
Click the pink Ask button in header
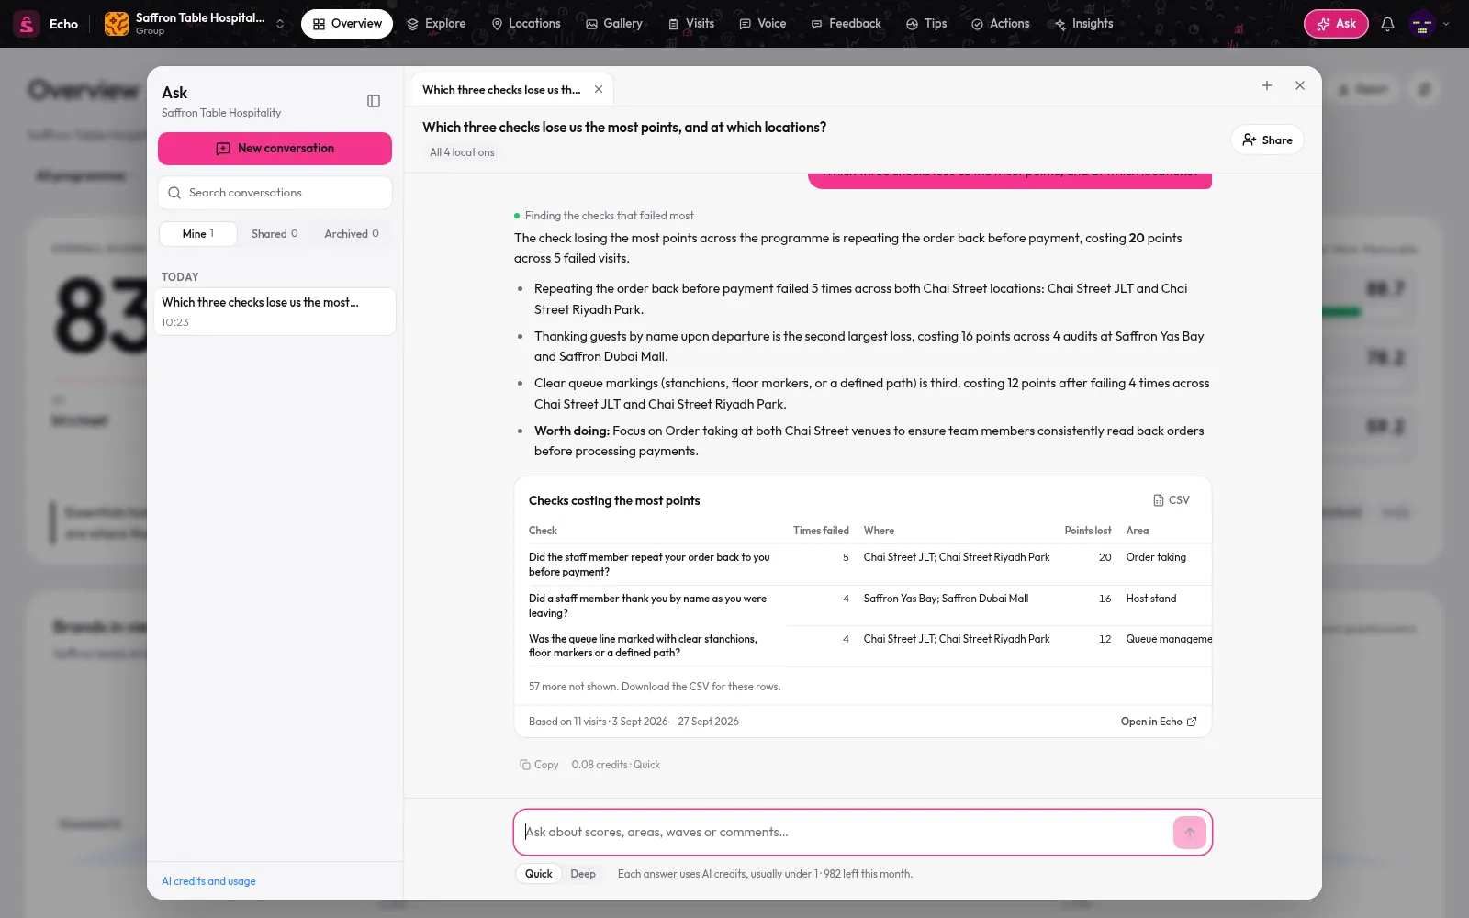coord(1336,24)
